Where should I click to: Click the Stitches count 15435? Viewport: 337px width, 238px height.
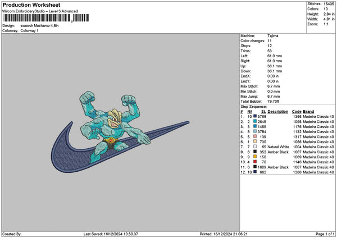click(x=329, y=4)
